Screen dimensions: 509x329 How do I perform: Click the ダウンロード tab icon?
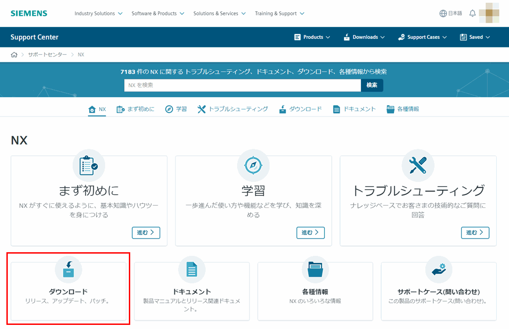[282, 109]
